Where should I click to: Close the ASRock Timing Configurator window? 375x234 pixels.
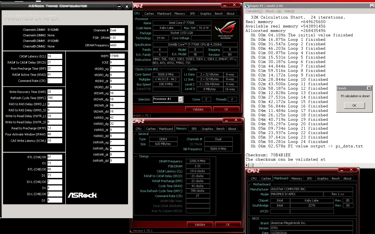[127, 6]
